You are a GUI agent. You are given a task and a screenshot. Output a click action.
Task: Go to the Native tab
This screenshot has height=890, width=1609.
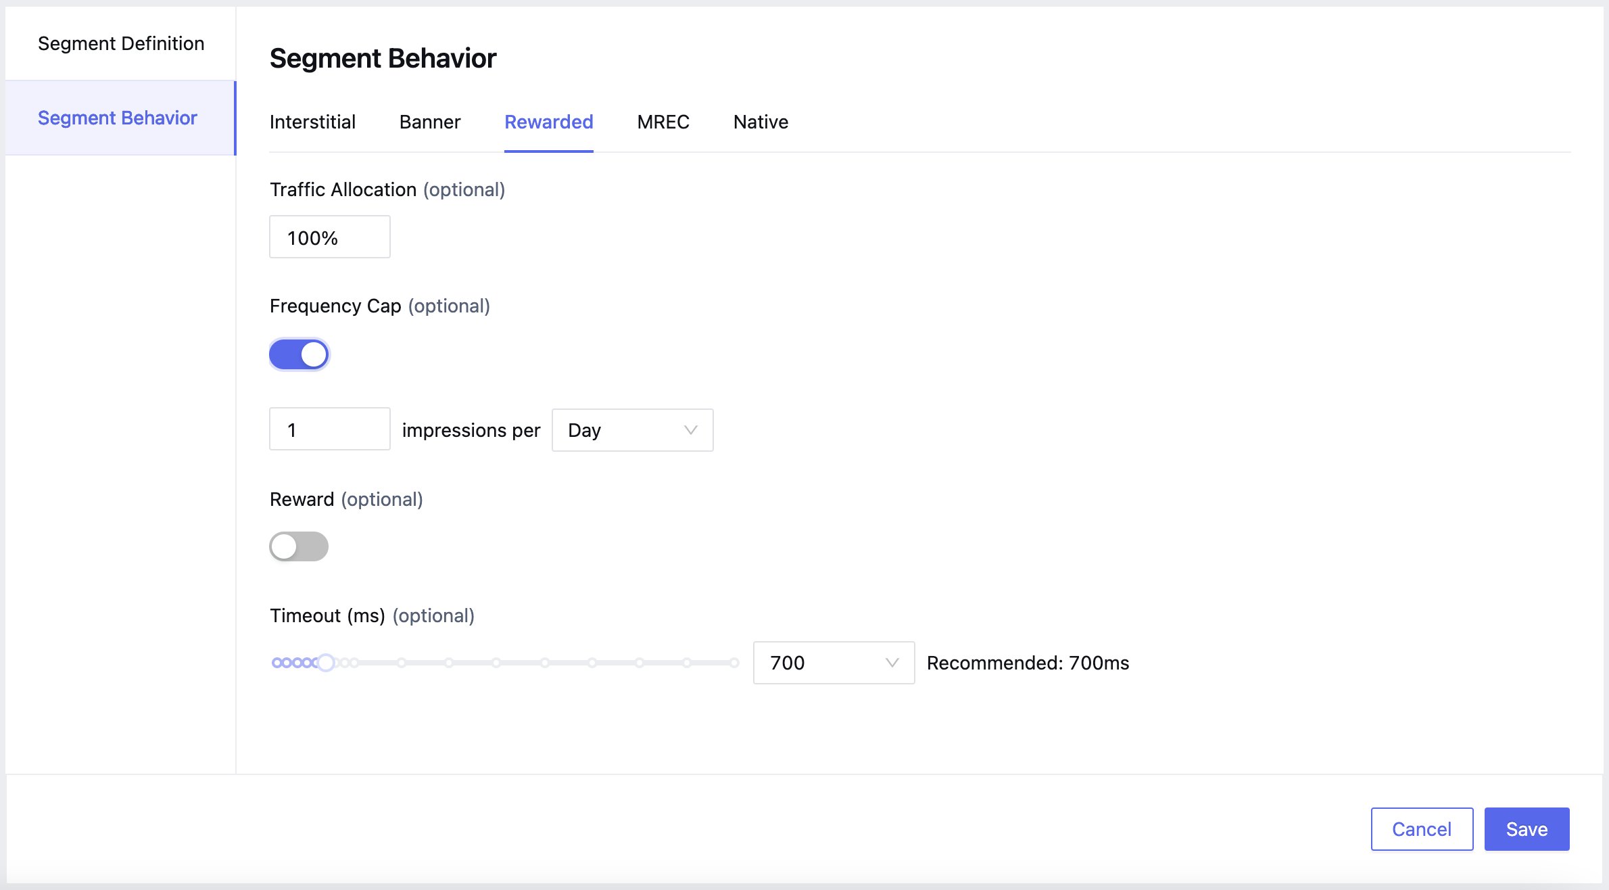(x=761, y=122)
